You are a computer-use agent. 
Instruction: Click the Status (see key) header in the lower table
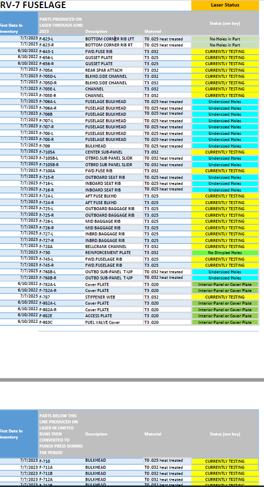point(225,434)
